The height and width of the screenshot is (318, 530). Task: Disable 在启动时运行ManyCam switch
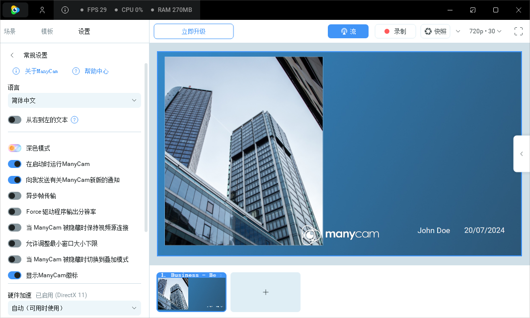[14, 164]
